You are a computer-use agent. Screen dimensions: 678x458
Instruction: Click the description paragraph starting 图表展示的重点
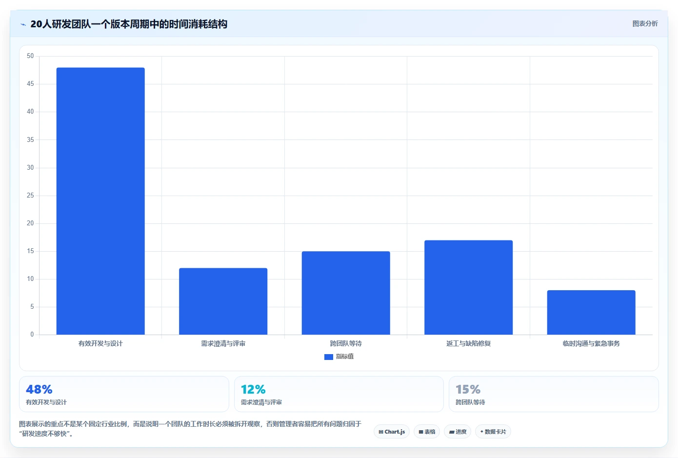pyautogui.click(x=190, y=429)
